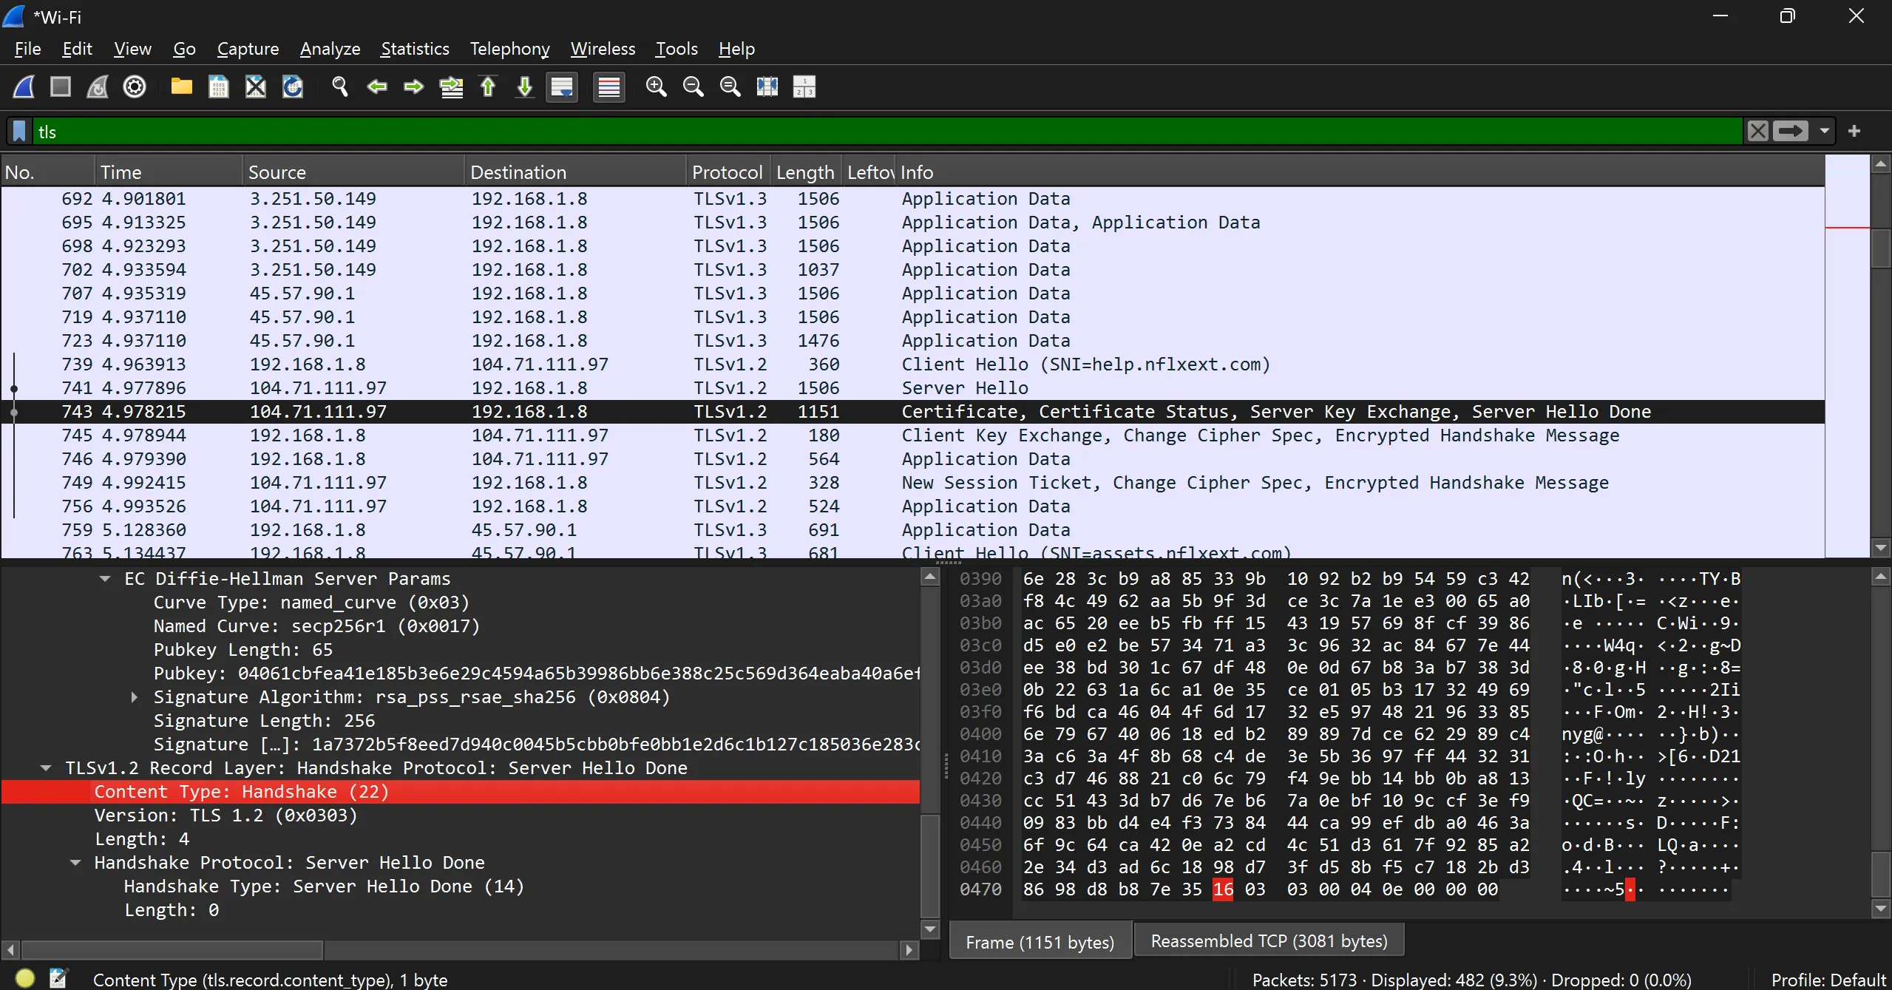Open capture options gear icon
Image resolution: width=1892 pixels, height=990 pixels.
coord(135,87)
